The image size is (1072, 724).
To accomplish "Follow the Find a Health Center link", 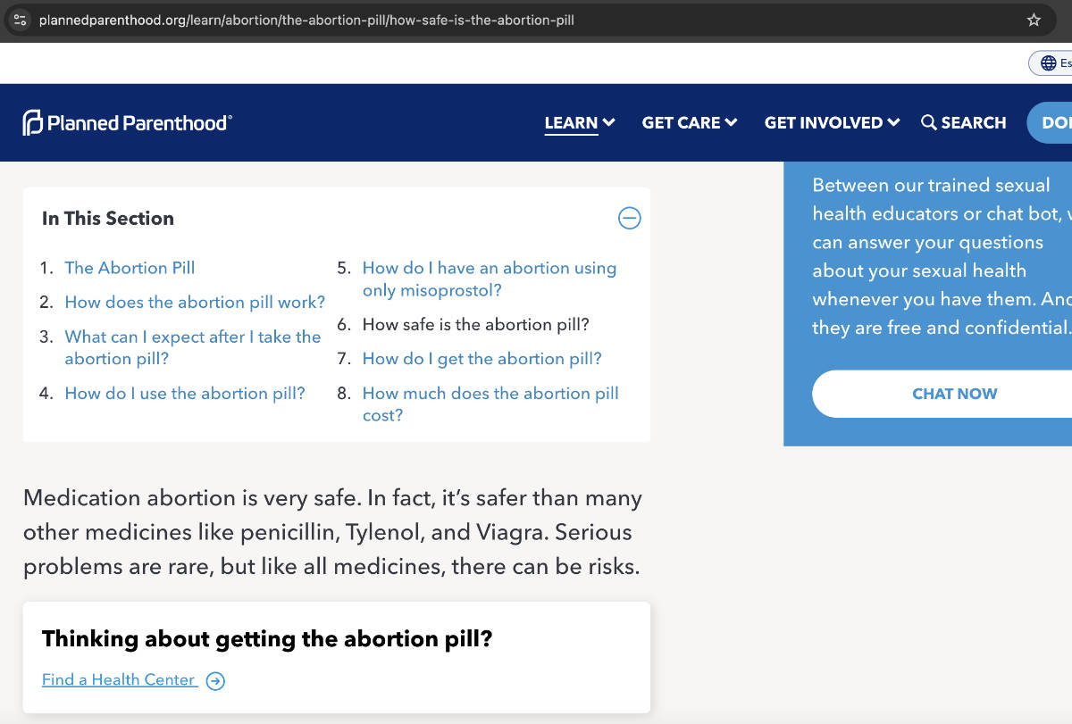I will [x=118, y=680].
